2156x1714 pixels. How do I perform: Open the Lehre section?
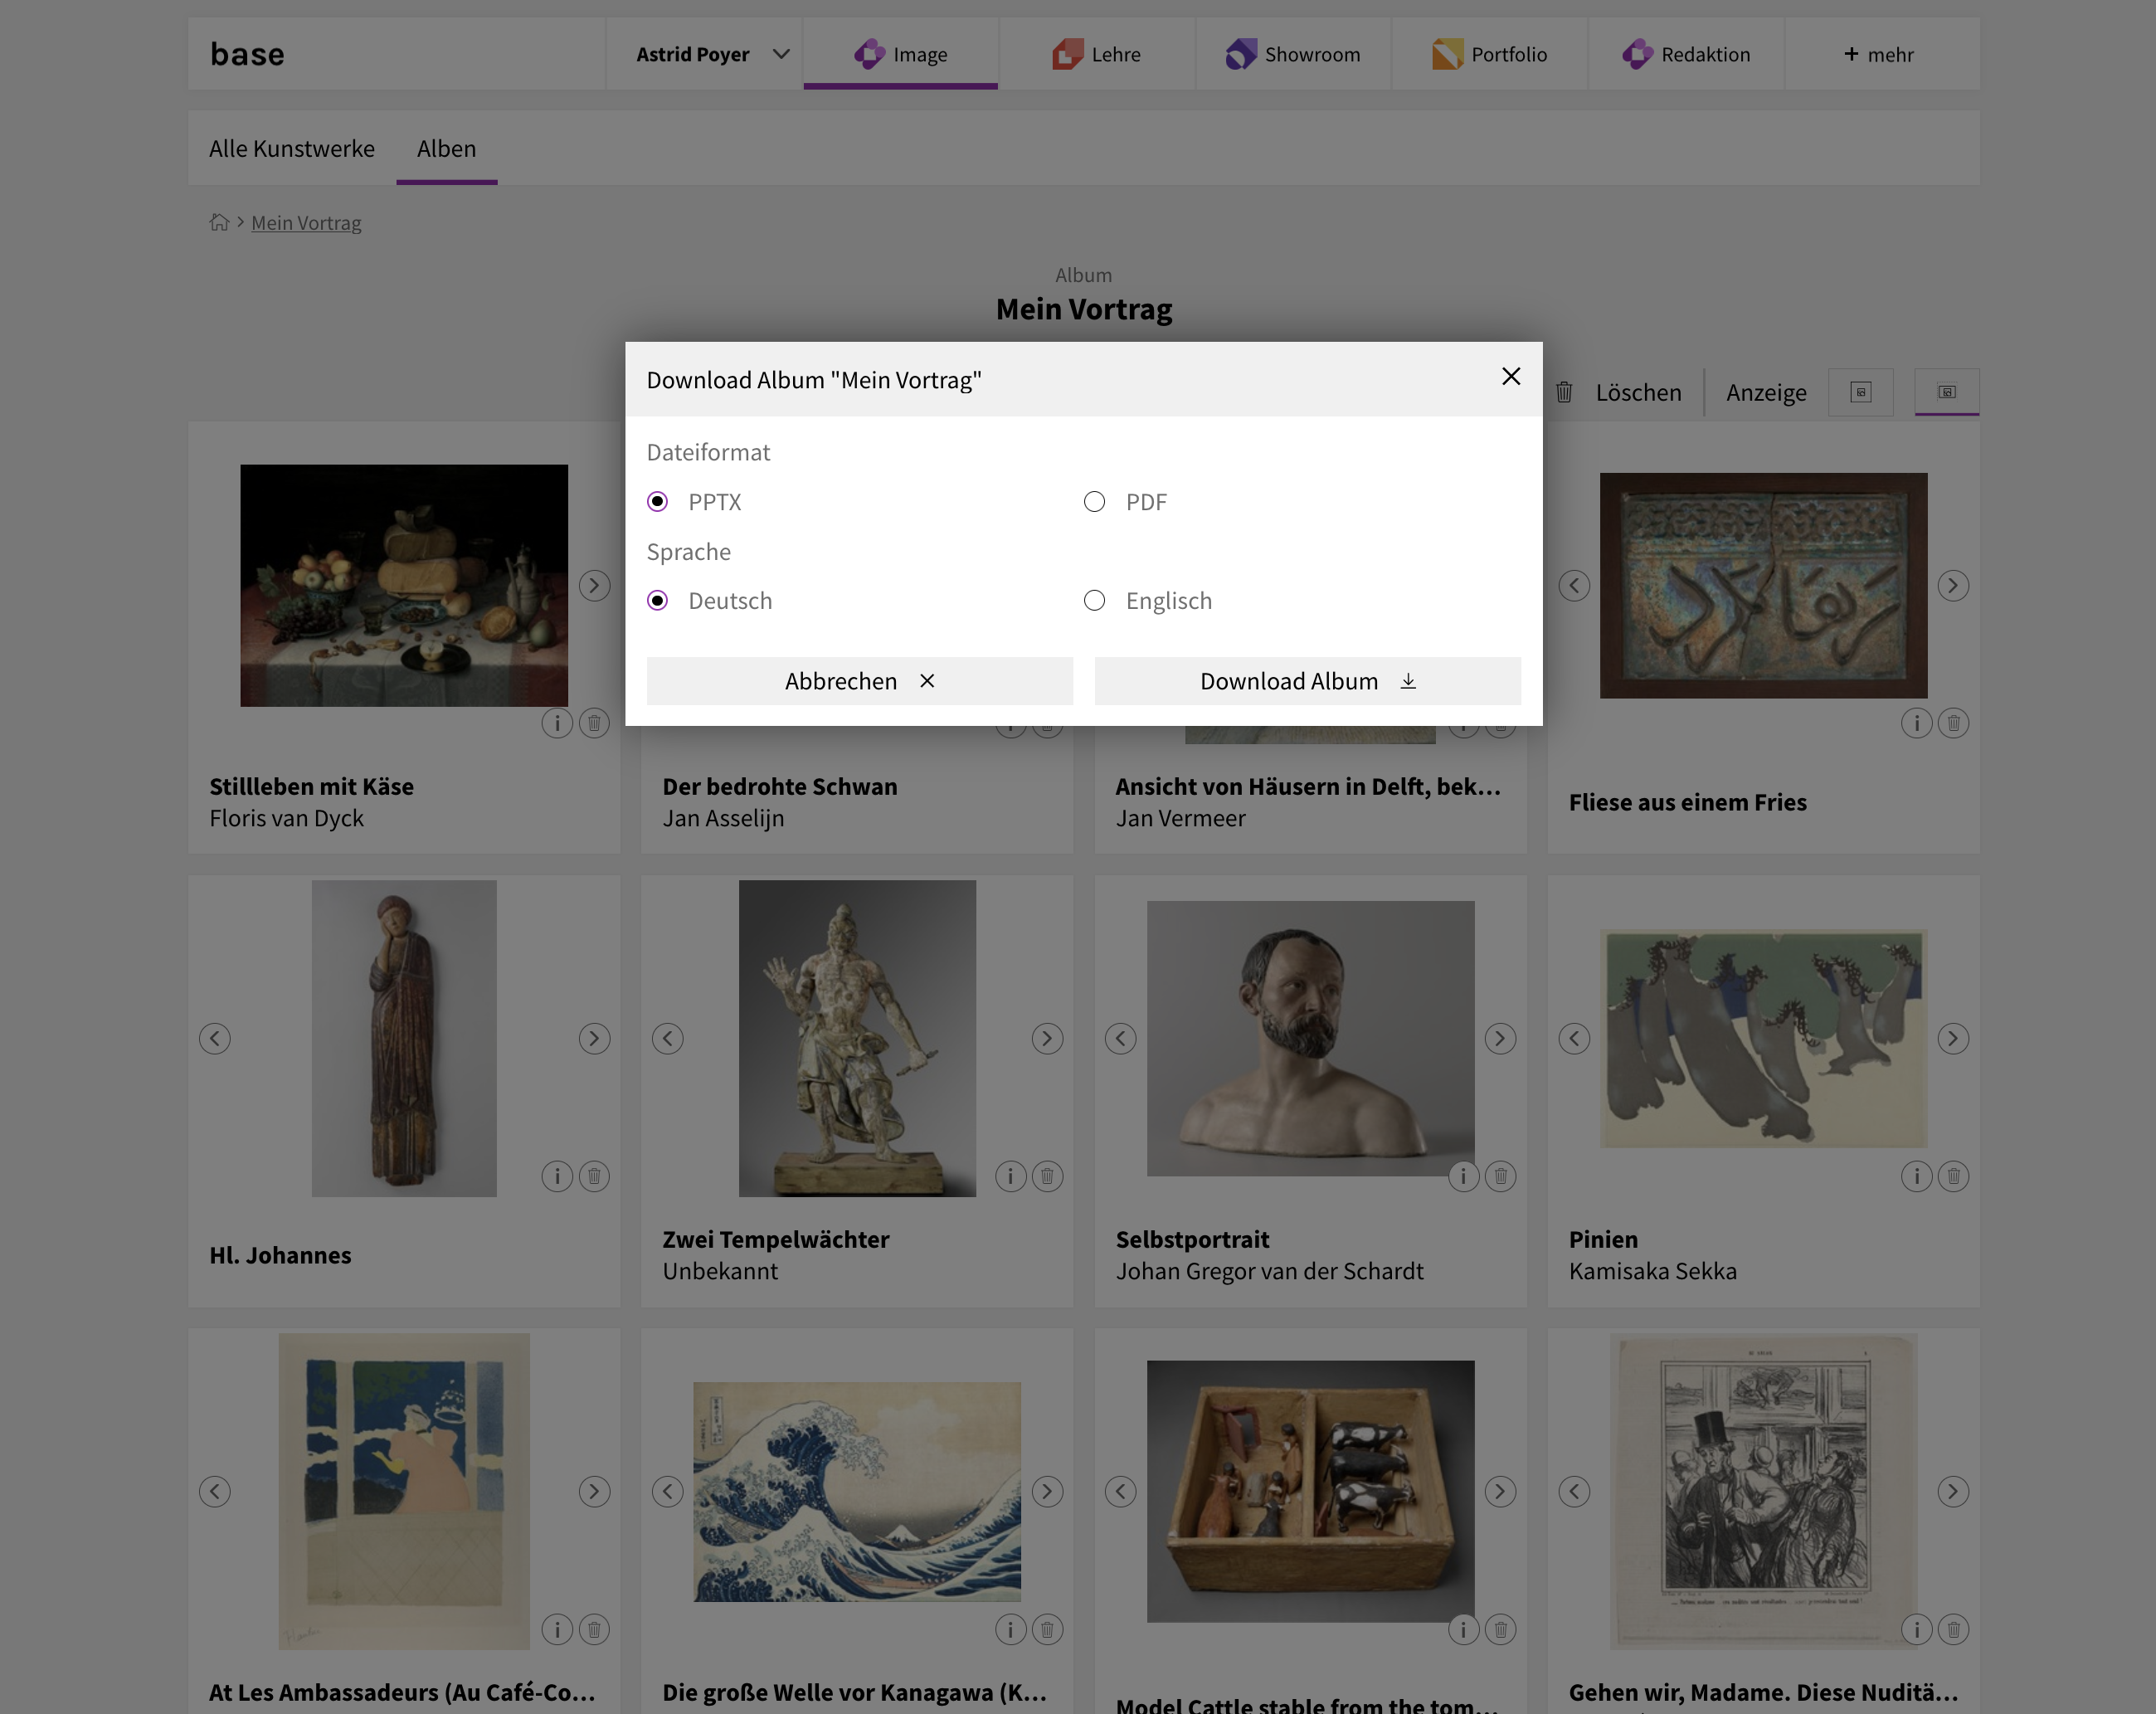tap(1096, 54)
